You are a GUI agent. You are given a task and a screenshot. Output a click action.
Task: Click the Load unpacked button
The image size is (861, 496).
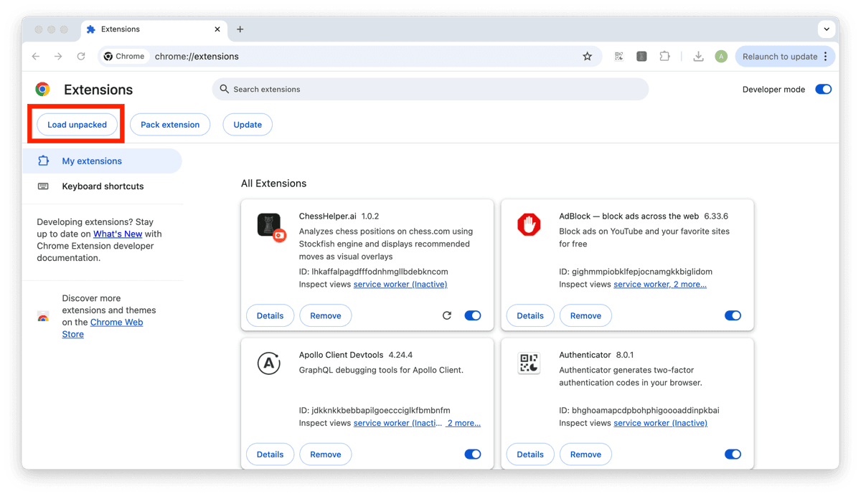click(x=77, y=125)
